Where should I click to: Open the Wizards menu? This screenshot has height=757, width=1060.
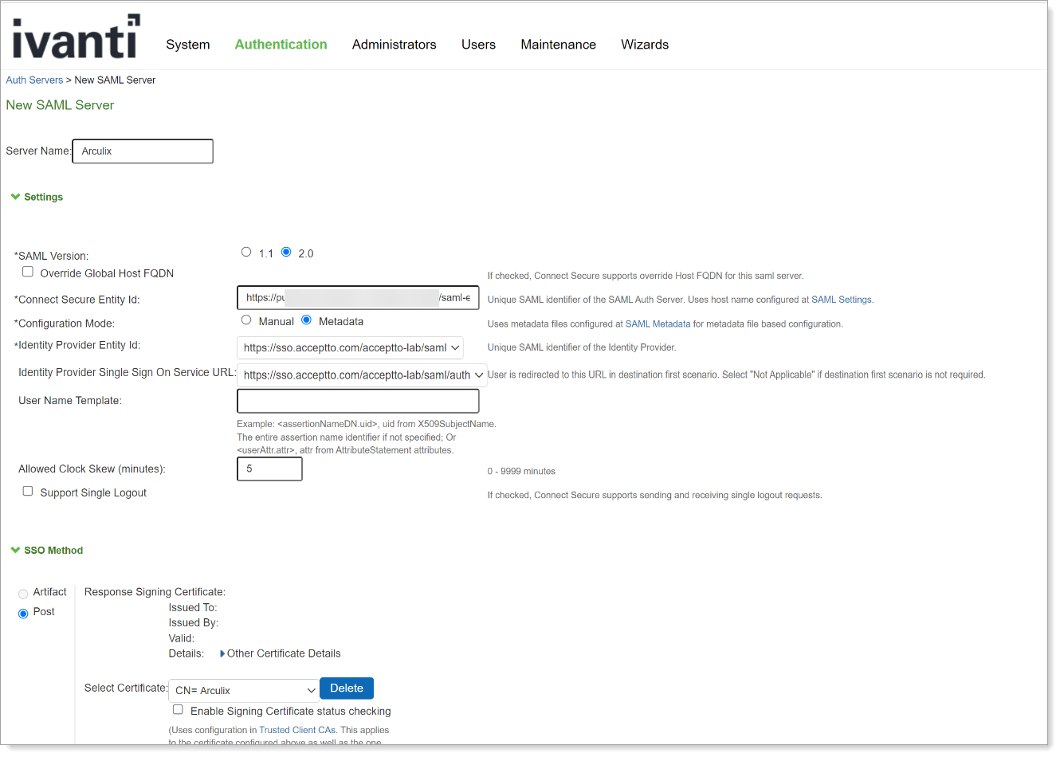[645, 45]
